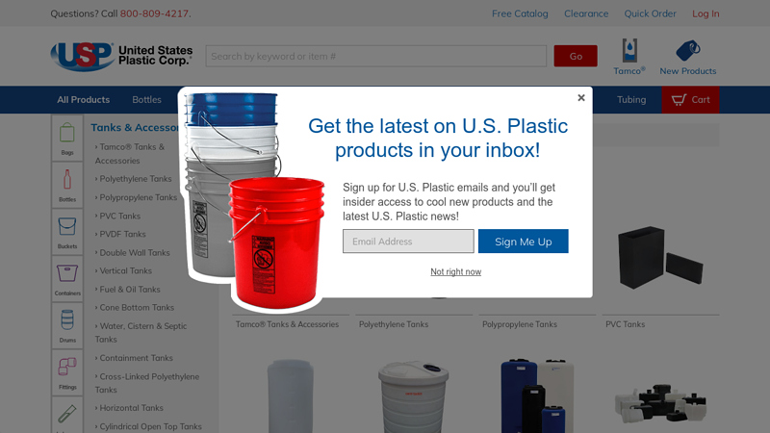
Task: Expand Cone Bottom Tanks category
Action: click(x=135, y=307)
